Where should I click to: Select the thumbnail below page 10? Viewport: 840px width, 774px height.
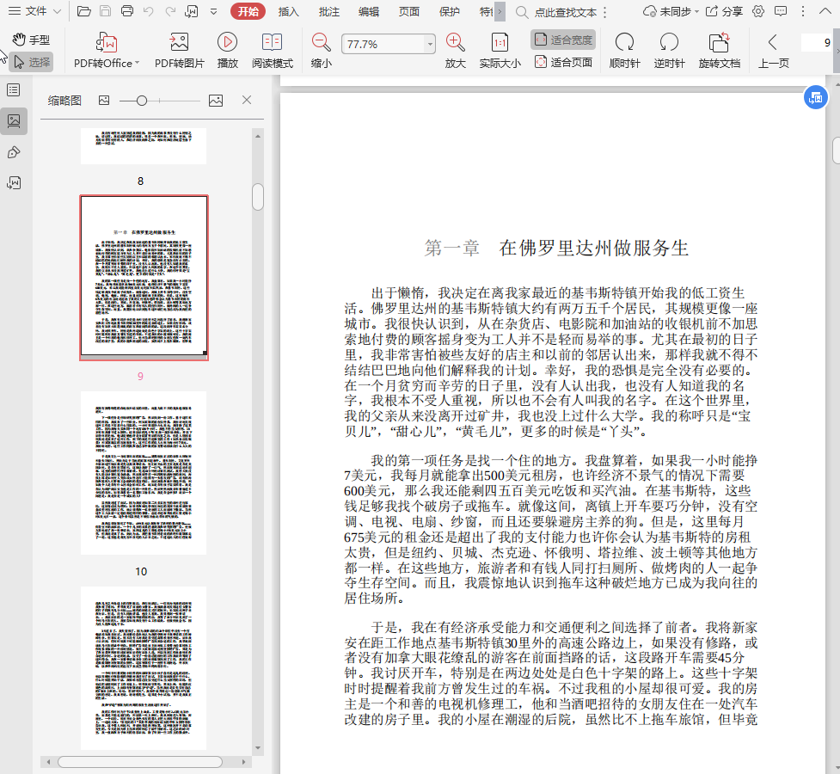pyautogui.click(x=144, y=668)
